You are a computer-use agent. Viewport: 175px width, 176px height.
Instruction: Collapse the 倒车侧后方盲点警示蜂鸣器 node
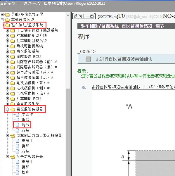[x=7, y=135]
